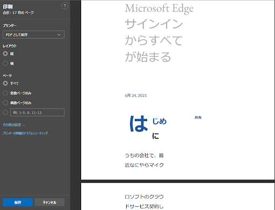Click the blue 保存 save button
Viewport: 275px width, 210px height.
(18, 202)
